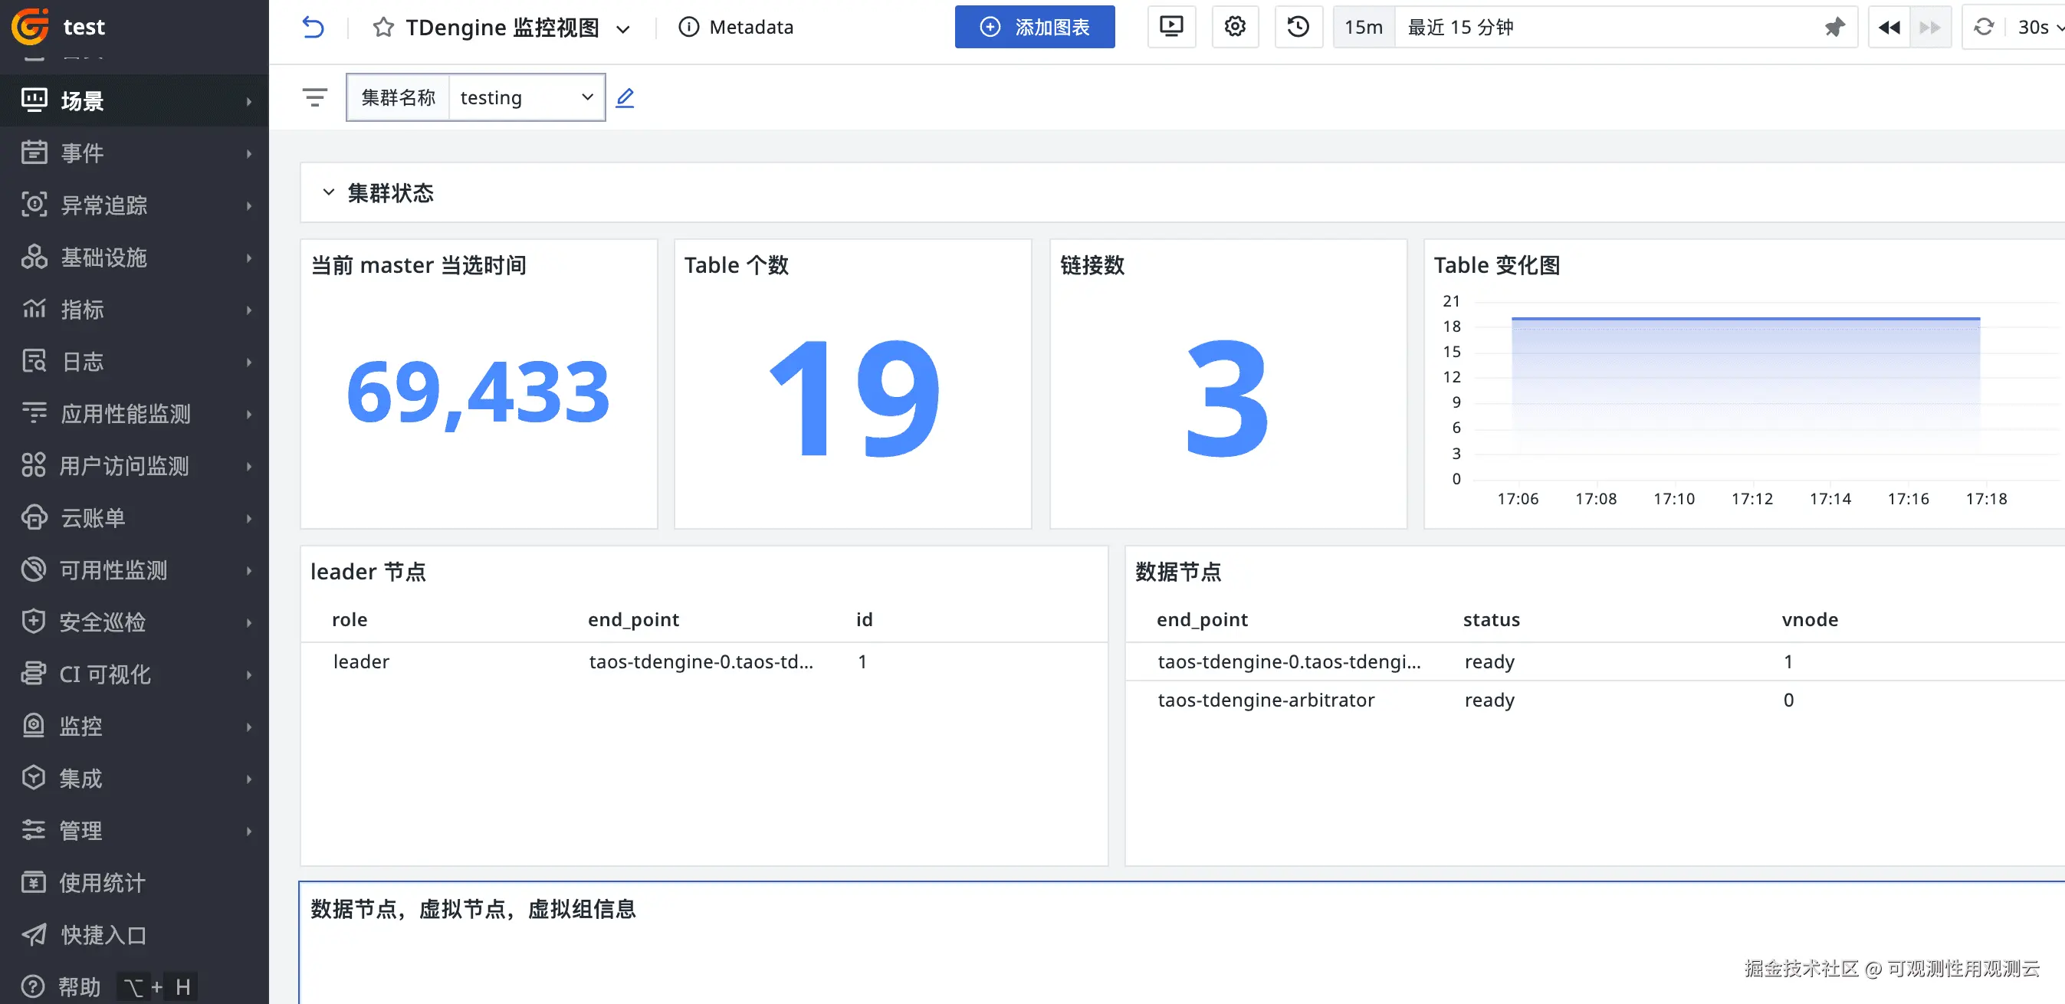The height and width of the screenshot is (1004, 2065).
Task: Open the 快捷入口 paper plane icon
Action: point(34,933)
